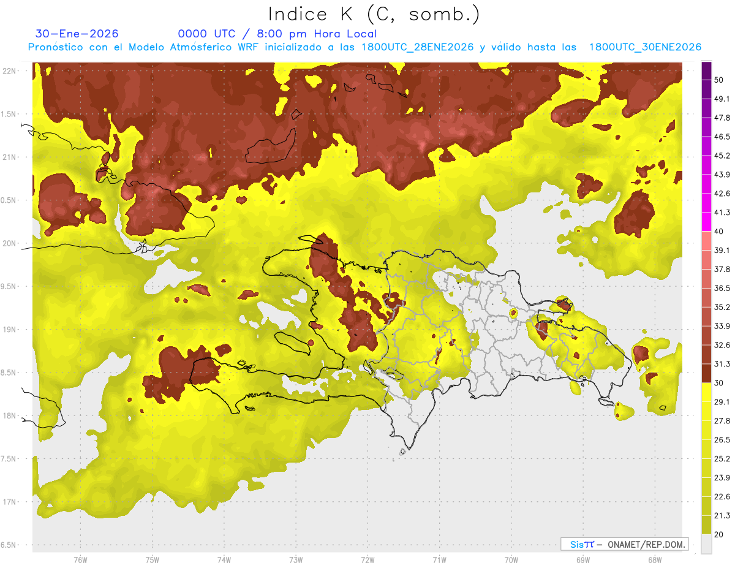Click the "17N" latitude label
The image size is (735, 568).
click(9, 502)
